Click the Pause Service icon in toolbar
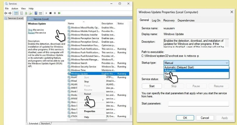Screen dimensions: 237x125 [55, 13]
